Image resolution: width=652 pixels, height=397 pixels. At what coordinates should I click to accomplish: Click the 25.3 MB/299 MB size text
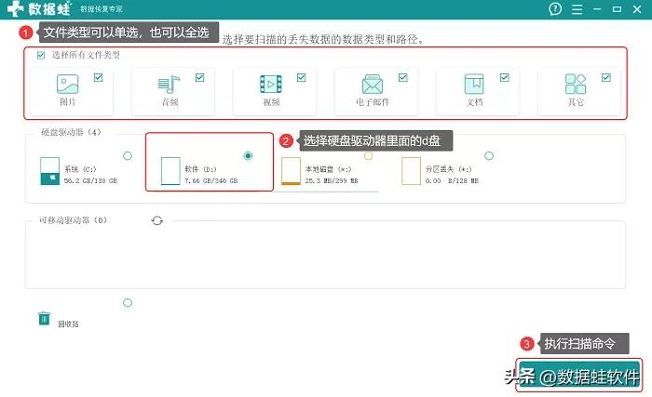[332, 181]
